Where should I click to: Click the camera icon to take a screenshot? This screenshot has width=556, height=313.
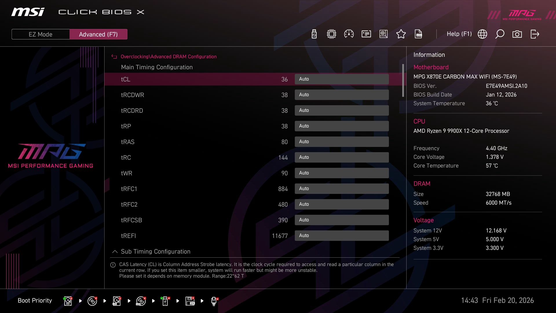click(x=517, y=34)
